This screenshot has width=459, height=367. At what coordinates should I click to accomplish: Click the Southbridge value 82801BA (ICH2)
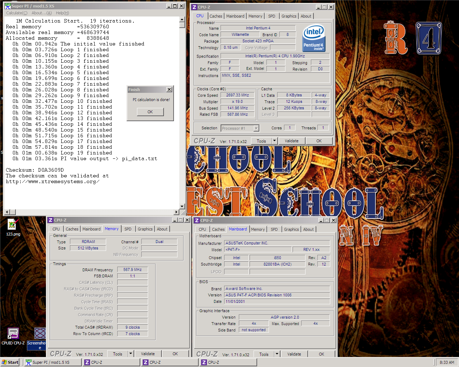[x=278, y=264]
